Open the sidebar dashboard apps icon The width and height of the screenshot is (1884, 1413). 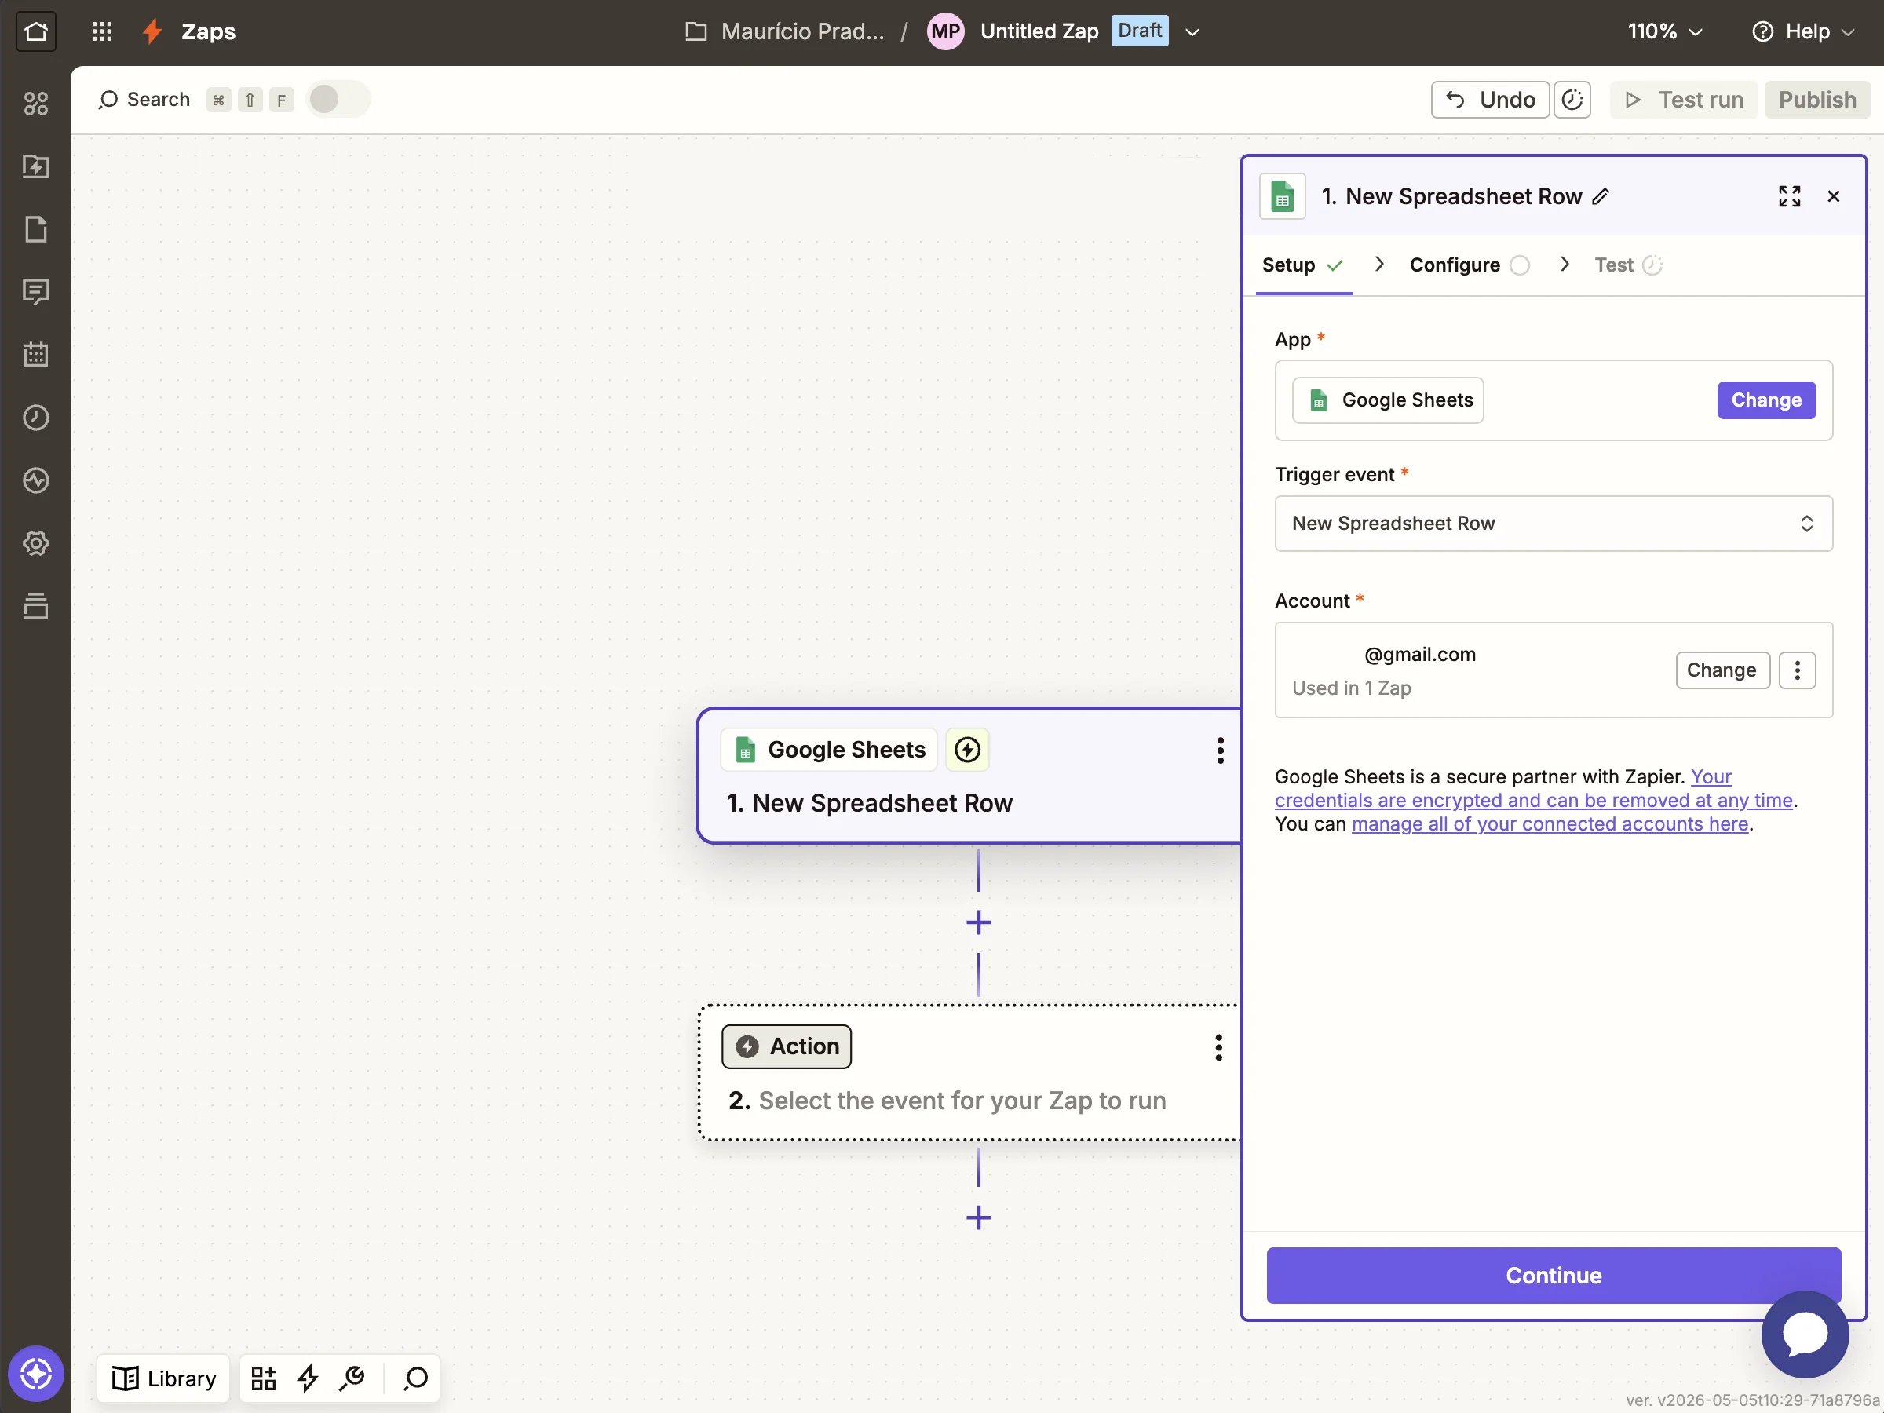coord(36,103)
